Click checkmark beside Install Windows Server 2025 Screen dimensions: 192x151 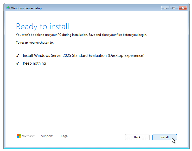[x=18, y=56]
